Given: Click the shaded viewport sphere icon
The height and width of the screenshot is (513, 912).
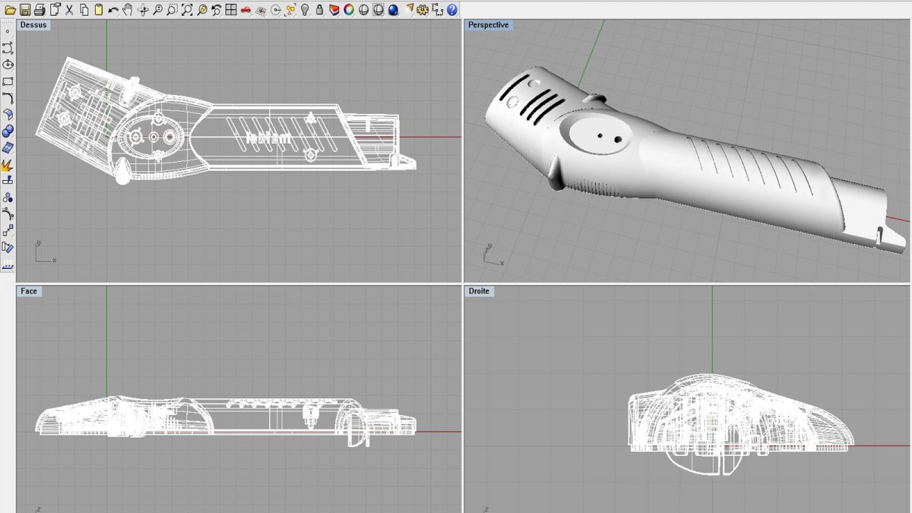Looking at the screenshot, I should (x=378, y=10).
